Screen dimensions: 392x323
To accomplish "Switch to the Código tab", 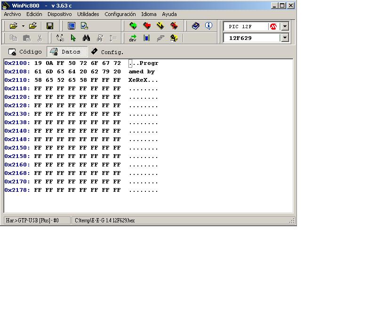I will pos(25,52).
